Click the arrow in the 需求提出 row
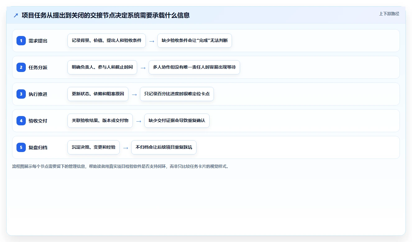Image resolution: width=412 pixels, height=242 pixels. 152,41
